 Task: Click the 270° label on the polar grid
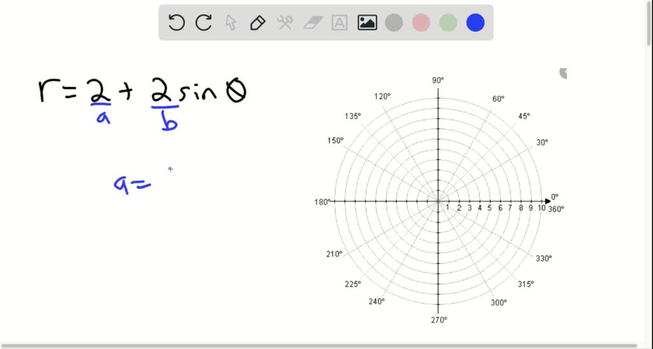pos(439,320)
